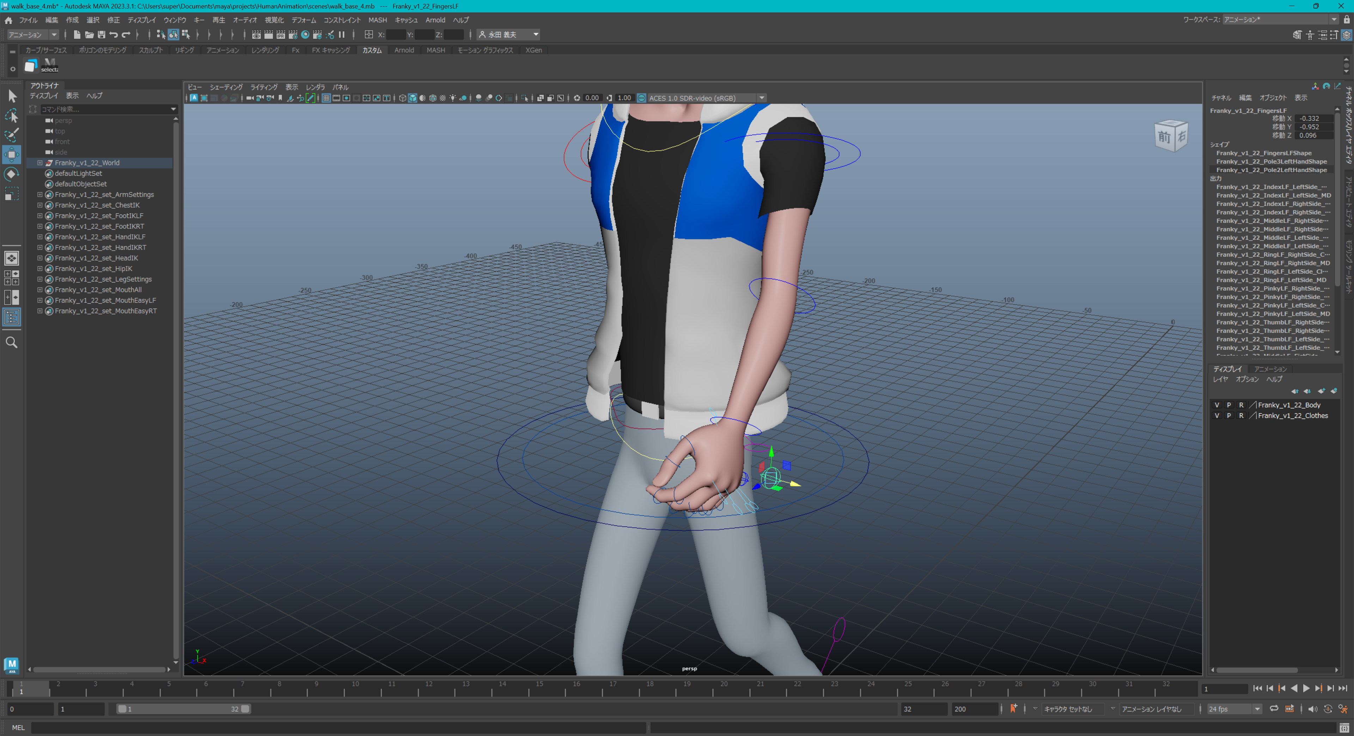Activate the Rotate tool in toolbox

[12, 174]
